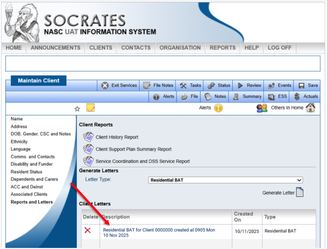This screenshot has height=249, width=327.
Task: Open Tasks with the hammer-and-wrench icon
Action: (x=190, y=86)
